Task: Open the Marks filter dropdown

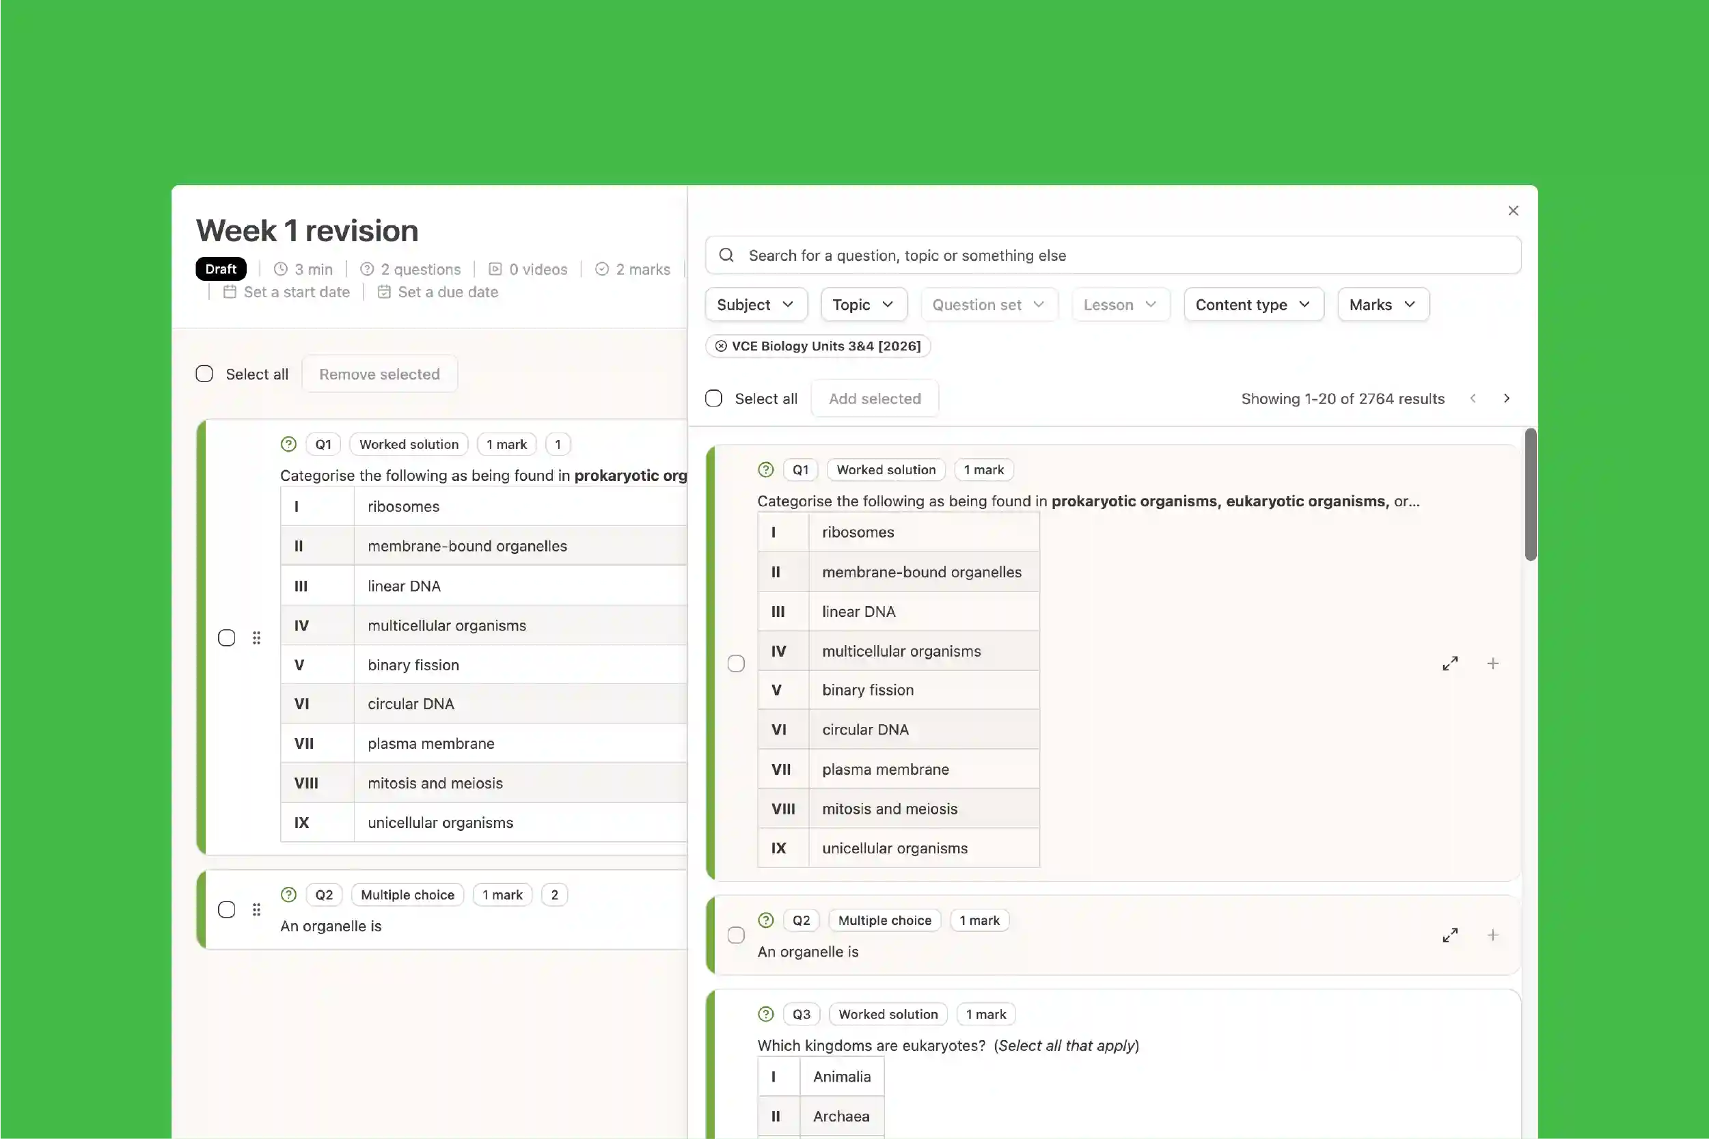Action: [x=1383, y=304]
